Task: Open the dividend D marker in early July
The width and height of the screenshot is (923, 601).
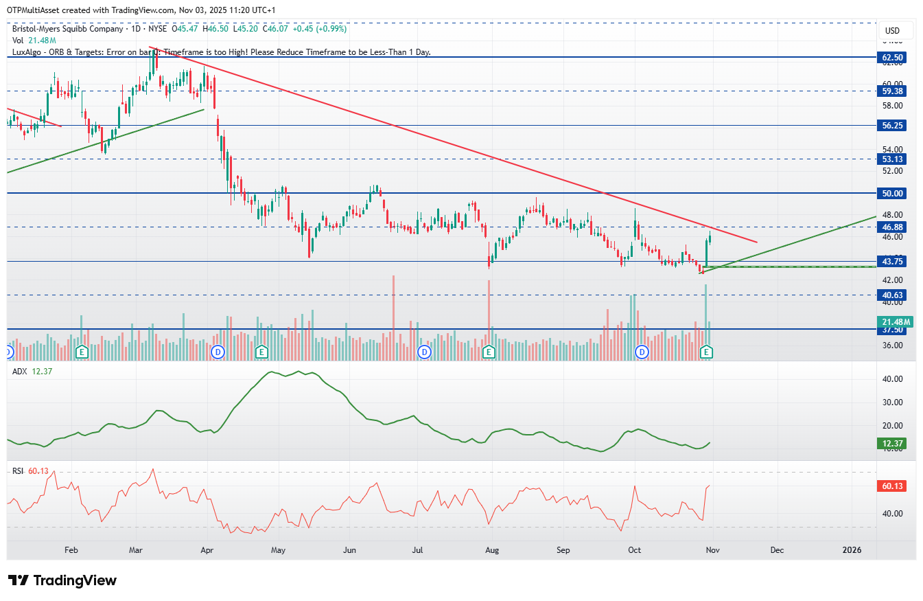Action: pyautogui.click(x=425, y=352)
